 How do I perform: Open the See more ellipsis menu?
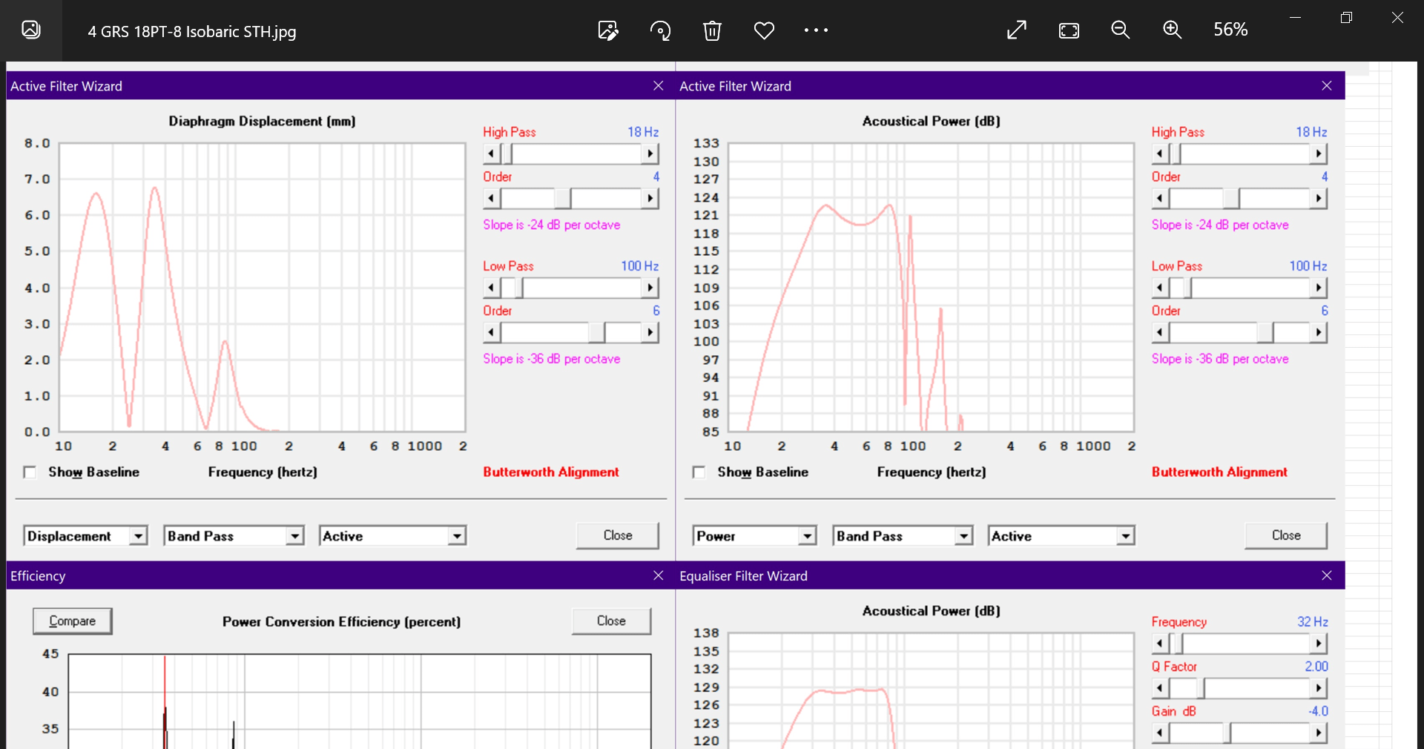[x=816, y=30]
